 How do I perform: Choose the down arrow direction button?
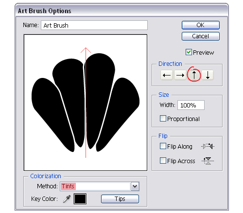[x=208, y=75]
